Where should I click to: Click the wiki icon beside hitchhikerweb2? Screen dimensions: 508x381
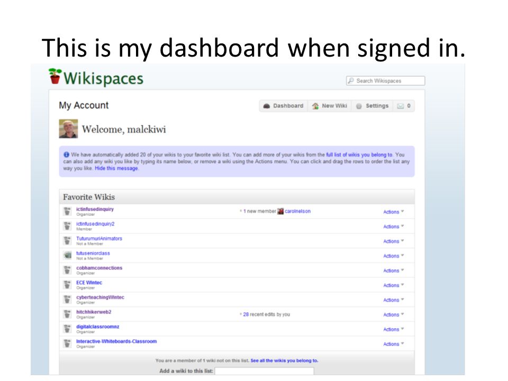(x=67, y=314)
